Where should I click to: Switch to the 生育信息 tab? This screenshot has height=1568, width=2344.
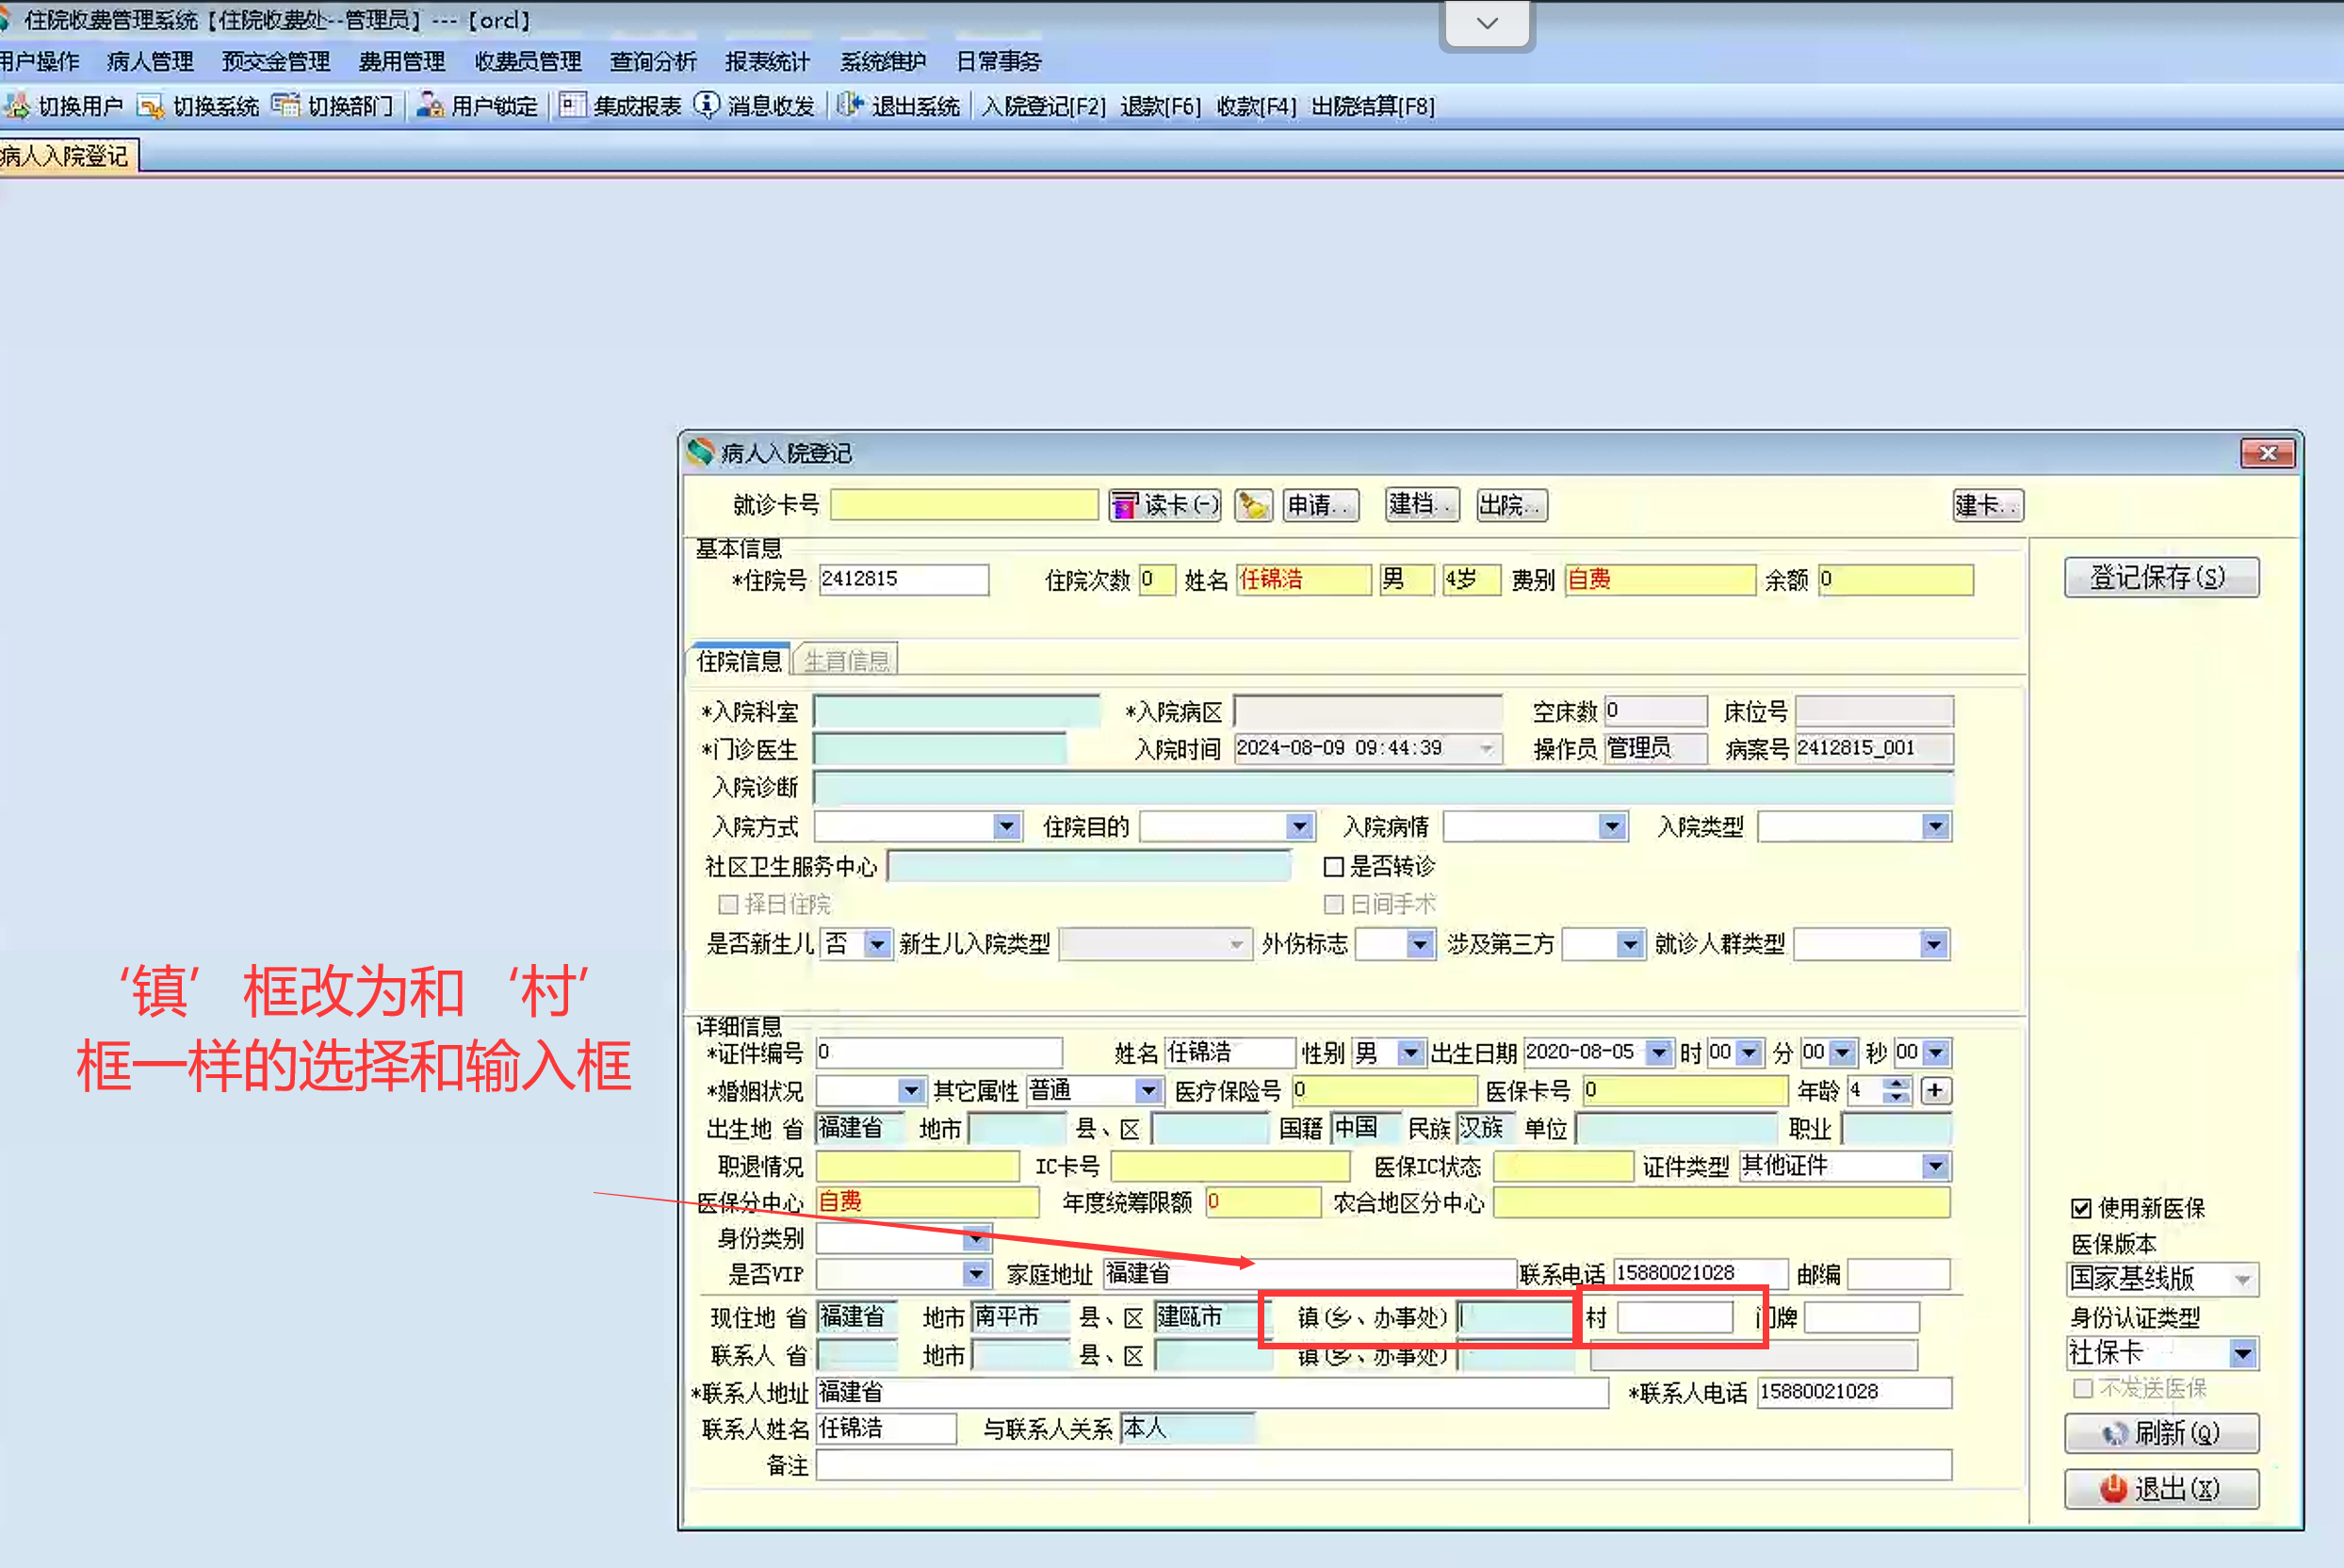pyautogui.click(x=847, y=661)
